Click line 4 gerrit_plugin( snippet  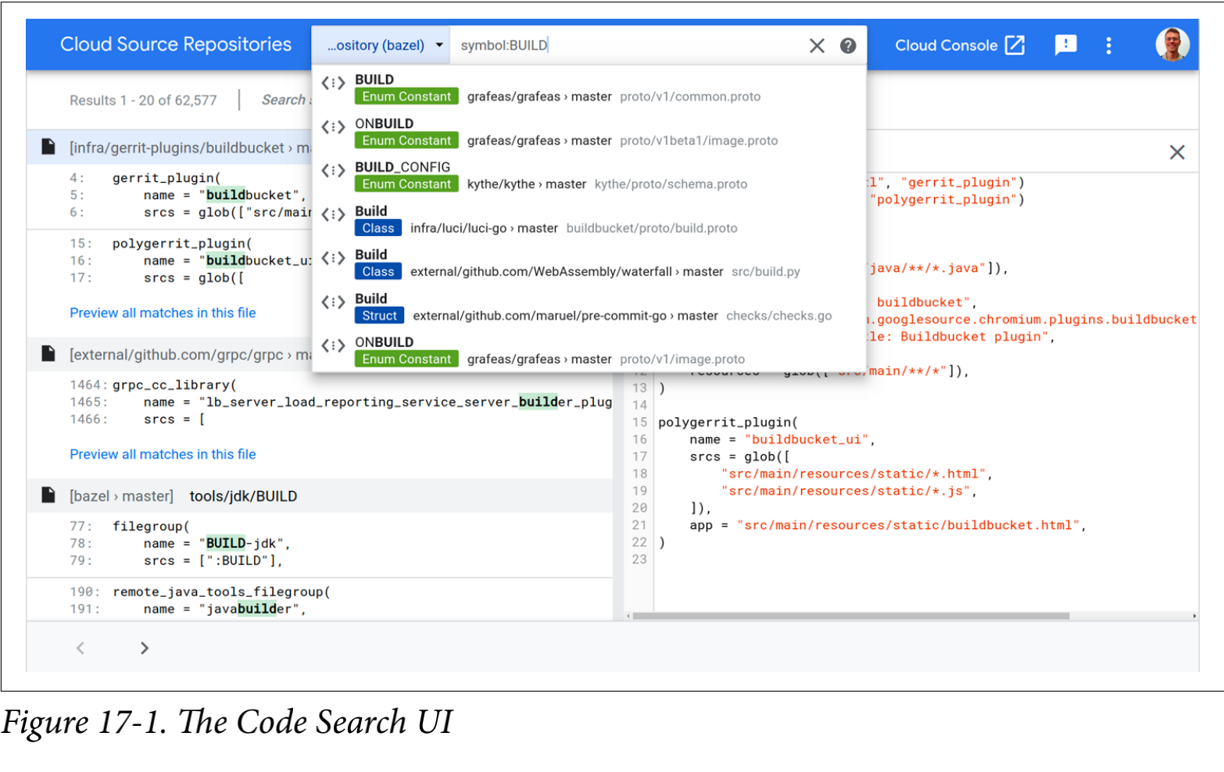(166, 178)
